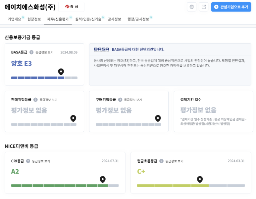The width and height of the screenshot is (256, 199).
Task: Click help icon next to CRI등급
Action: (x=28, y=161)
